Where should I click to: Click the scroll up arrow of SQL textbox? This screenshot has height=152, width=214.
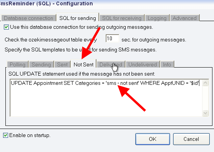point(206,83)
